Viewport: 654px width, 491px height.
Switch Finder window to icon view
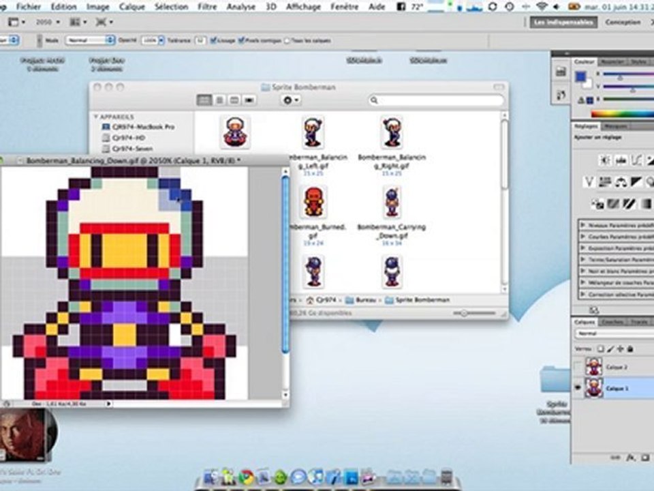[x=204, y=100]
